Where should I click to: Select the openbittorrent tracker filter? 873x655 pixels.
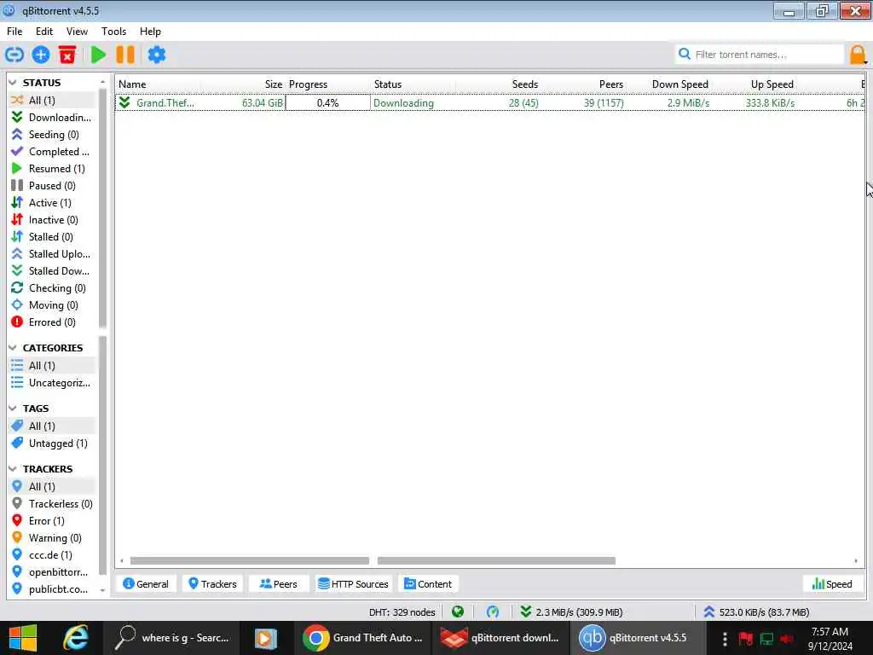(x=52, y=572)
